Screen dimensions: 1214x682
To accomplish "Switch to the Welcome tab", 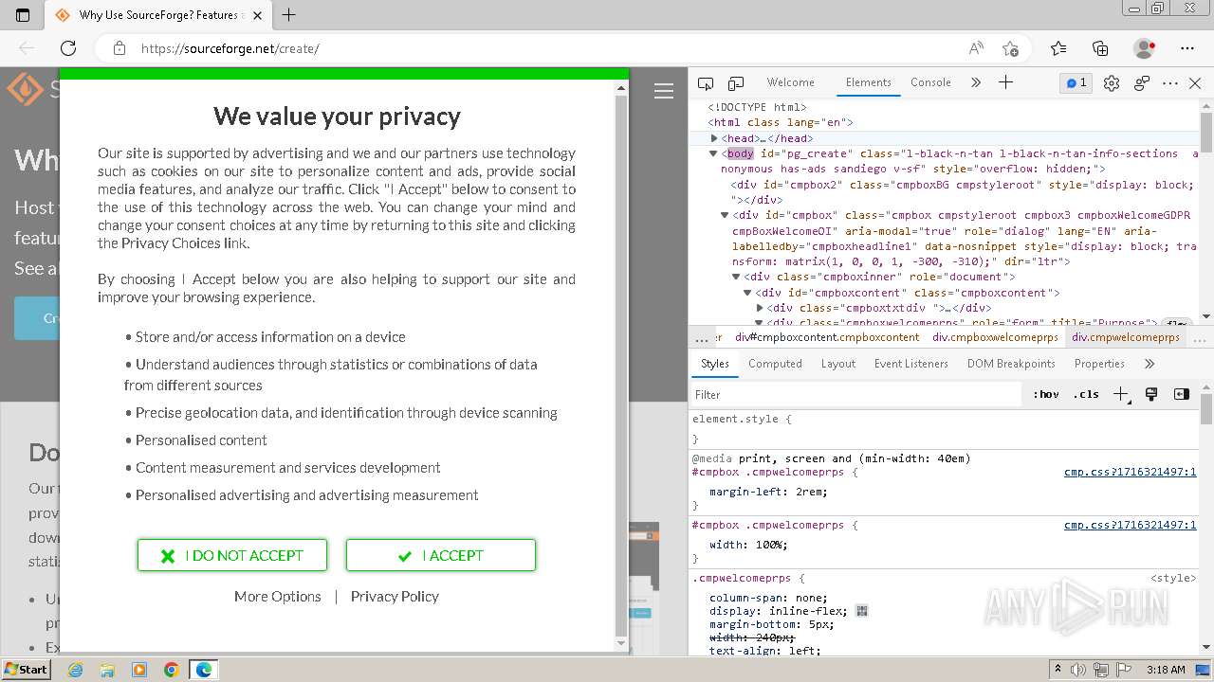I will pos(790,82).
